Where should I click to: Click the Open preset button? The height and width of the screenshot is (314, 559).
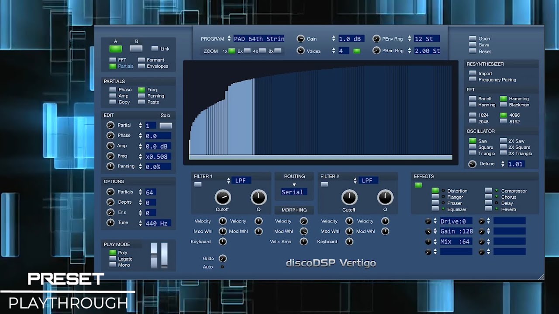473,39
